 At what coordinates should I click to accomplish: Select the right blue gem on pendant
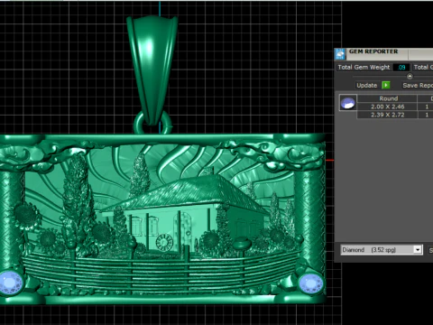point(311,283)
